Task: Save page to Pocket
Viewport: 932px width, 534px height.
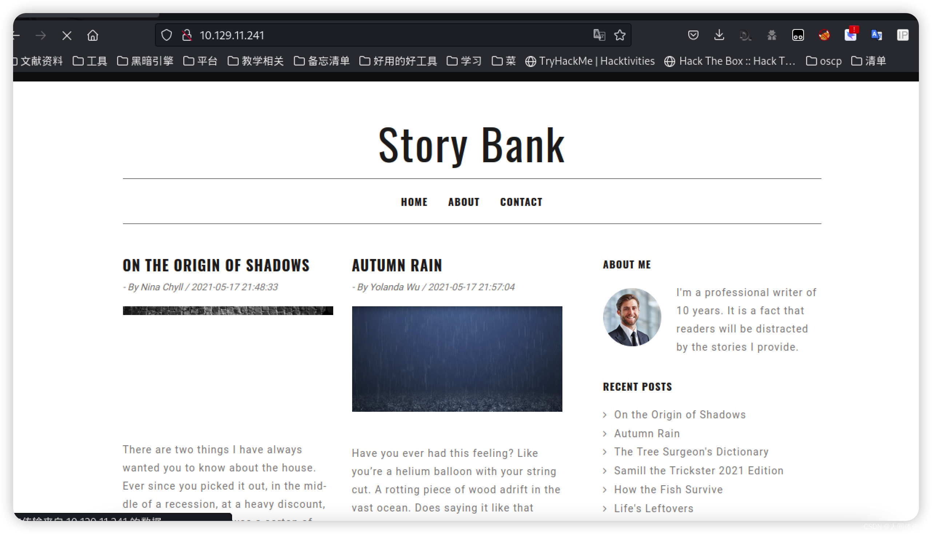Action: click(x=693, y=35)
